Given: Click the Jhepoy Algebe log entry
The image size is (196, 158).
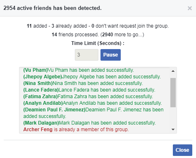Looking at the screenshot, I should pos(92,77).
